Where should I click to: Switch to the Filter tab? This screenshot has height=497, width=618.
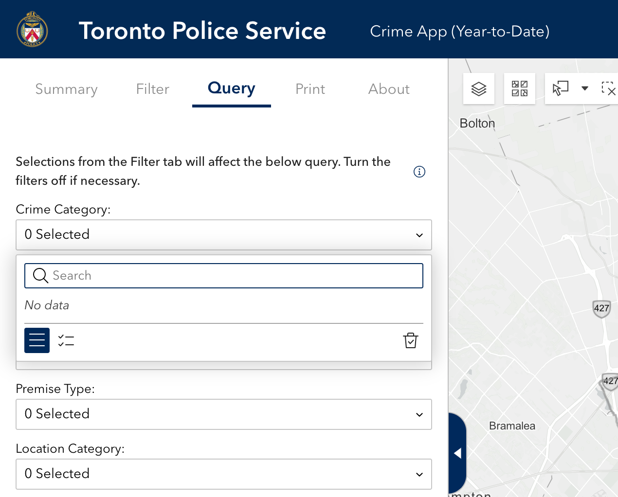(152, 89)
